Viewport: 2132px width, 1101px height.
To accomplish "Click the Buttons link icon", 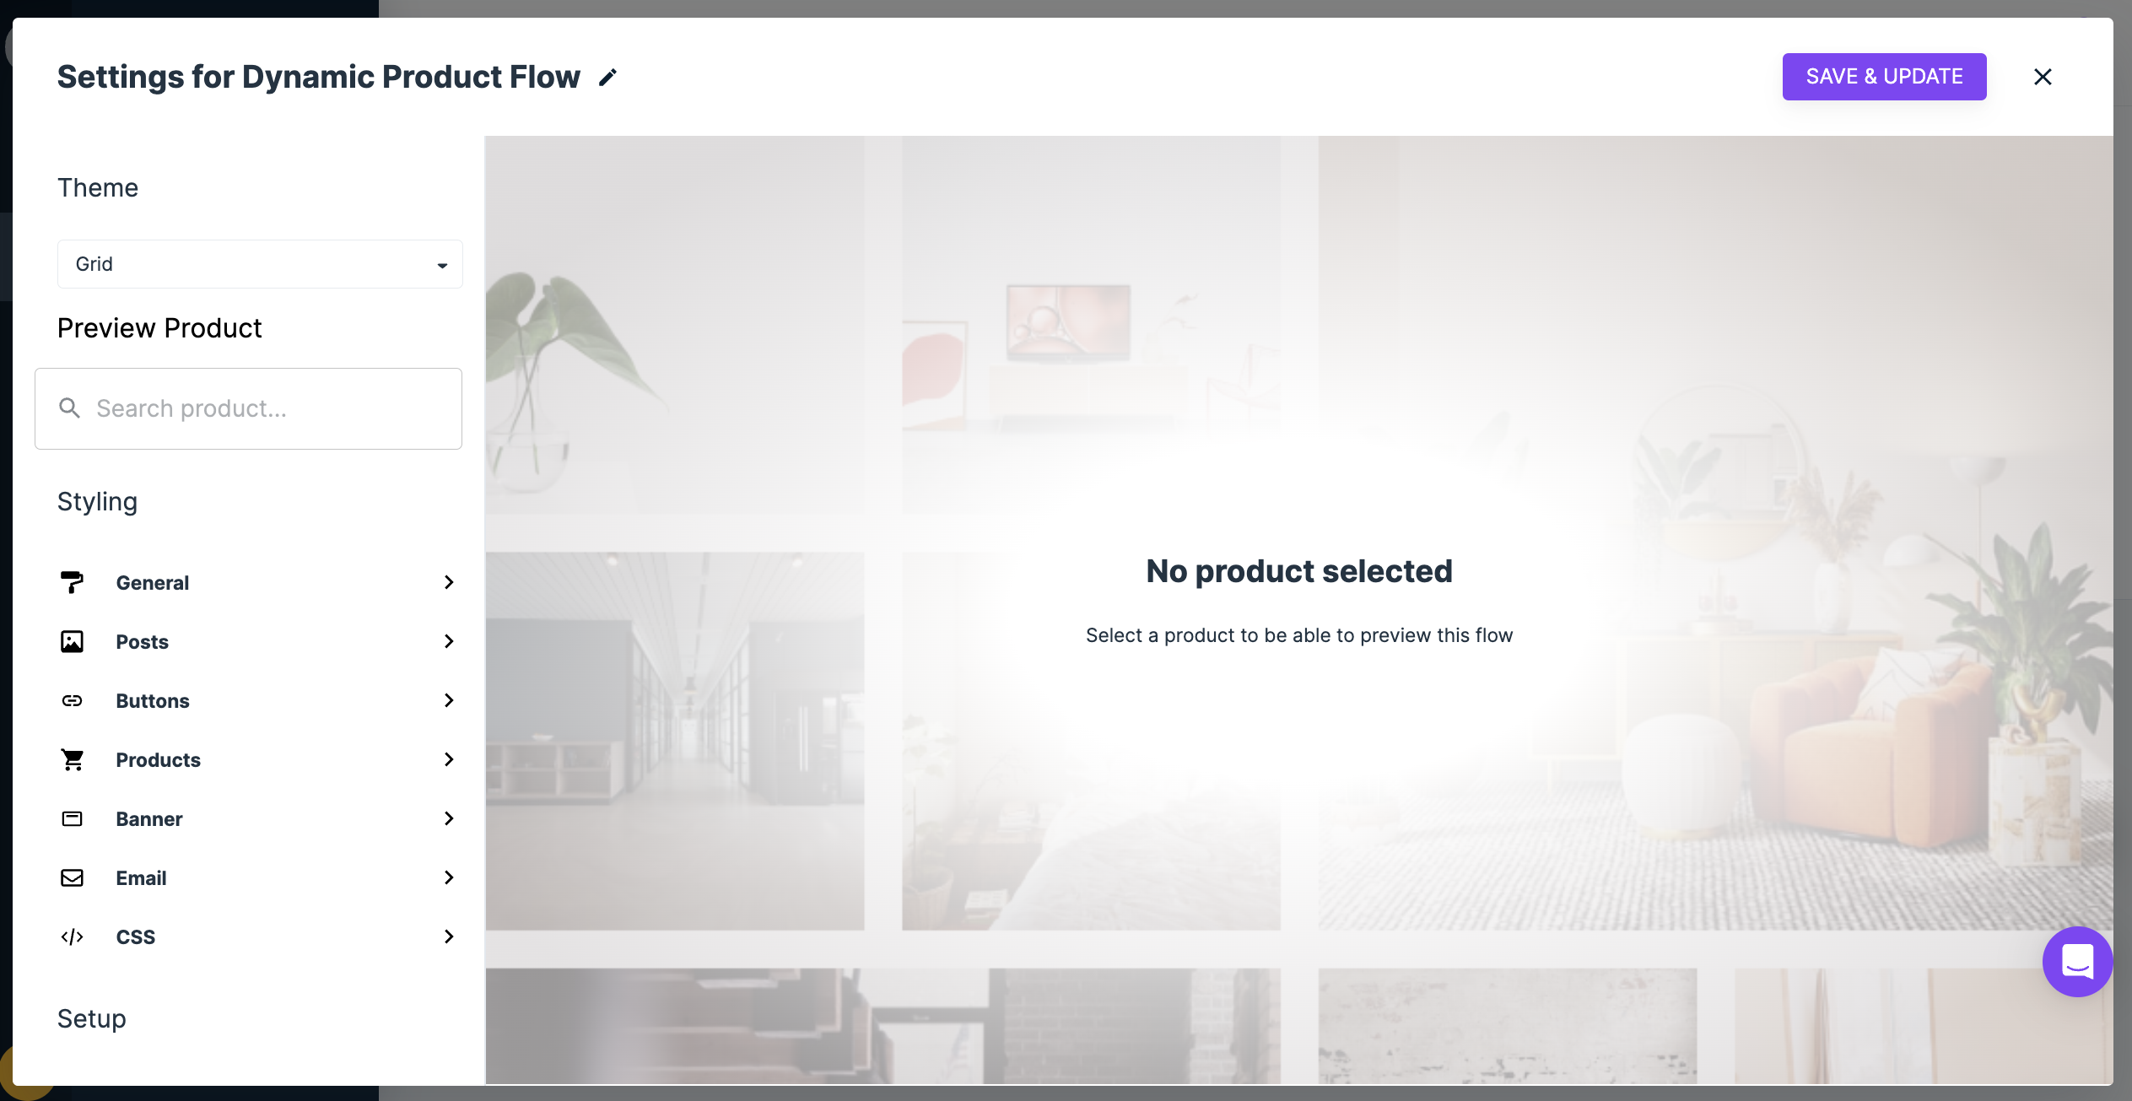I will click(x=73, y=700).
